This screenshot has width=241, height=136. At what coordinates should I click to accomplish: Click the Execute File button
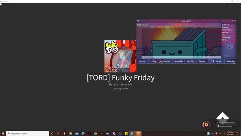[x=178, y=61]
